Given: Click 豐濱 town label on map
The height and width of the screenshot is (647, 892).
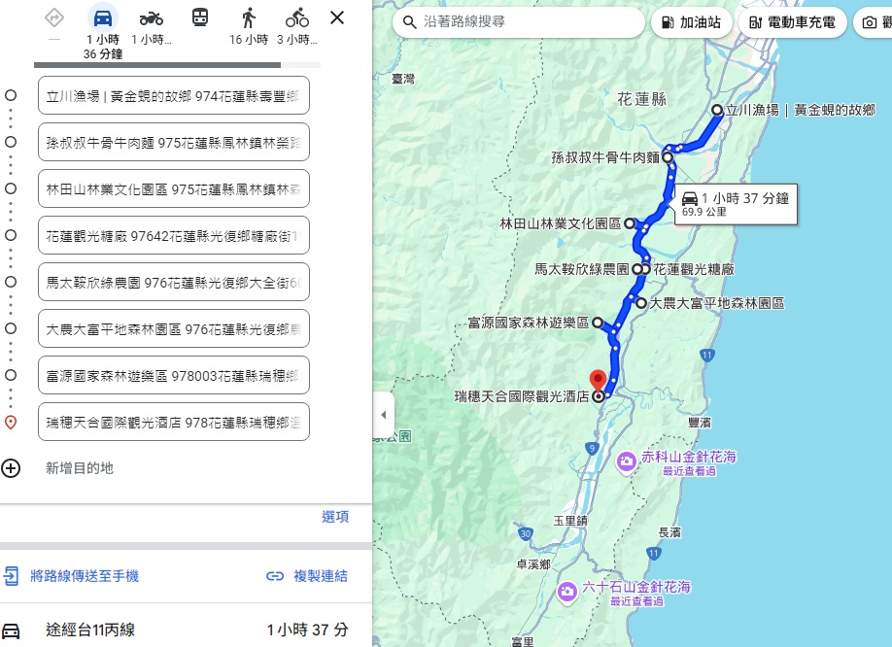Looking at the screenshot, I should 700,422.
